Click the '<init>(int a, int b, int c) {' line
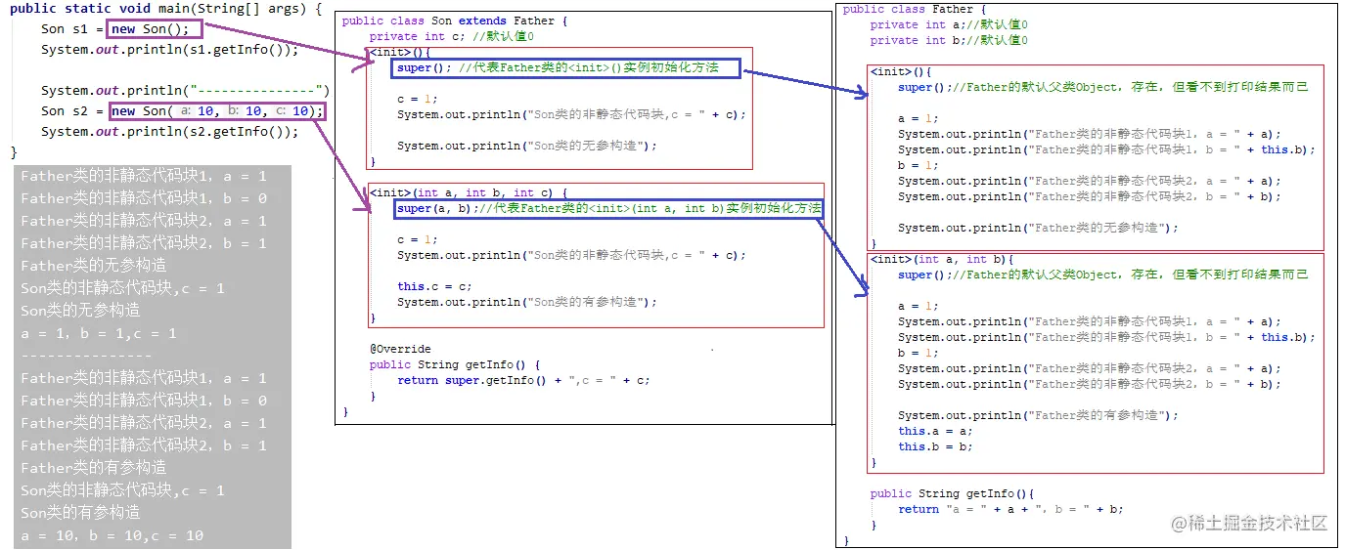The image size is (1345, 550). (x=468, y=192)
